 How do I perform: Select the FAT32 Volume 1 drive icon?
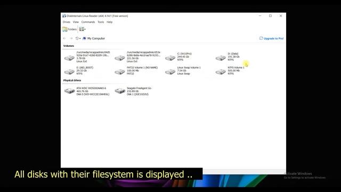120,71
